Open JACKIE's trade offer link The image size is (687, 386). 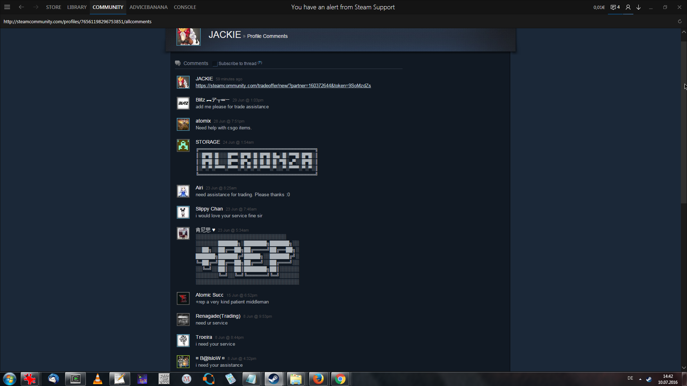pyautogui.click(x=283, y=86)
